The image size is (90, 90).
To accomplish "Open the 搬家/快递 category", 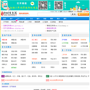I will [5, 55].
